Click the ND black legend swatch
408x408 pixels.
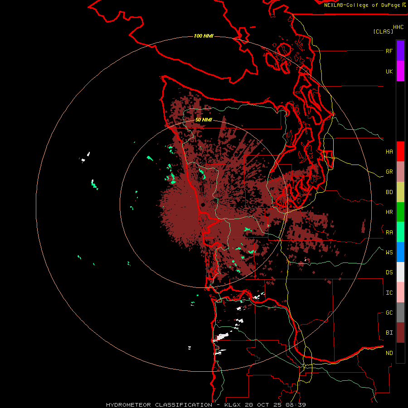pos(400,353)
